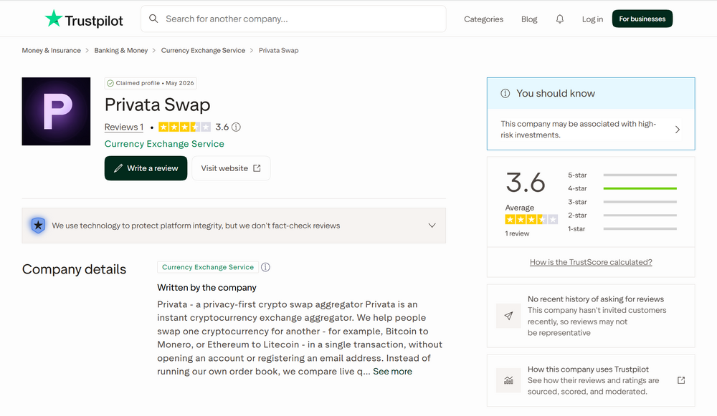Filter by 4-star rating bar
This screenshot has height=416, width=717.
coord(622,188)
